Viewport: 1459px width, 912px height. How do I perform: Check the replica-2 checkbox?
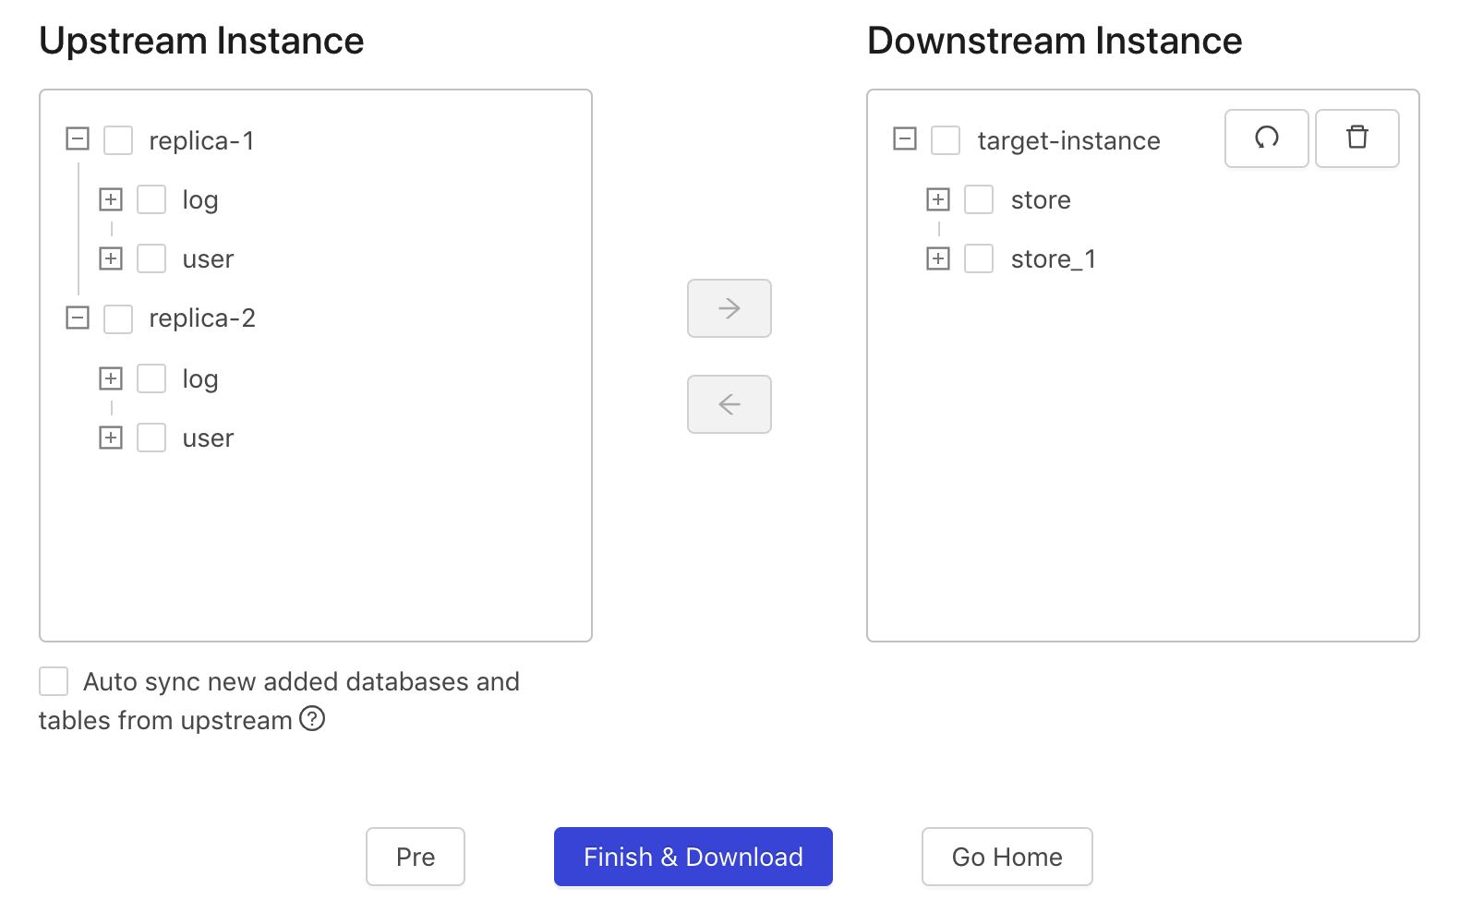click(x=118, y=319)
